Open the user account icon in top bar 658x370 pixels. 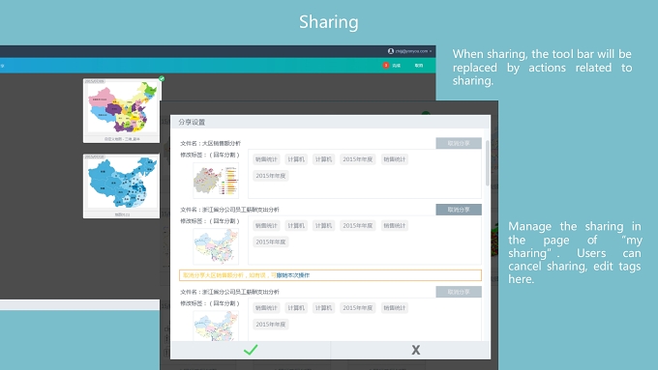[x=390, y=51]
